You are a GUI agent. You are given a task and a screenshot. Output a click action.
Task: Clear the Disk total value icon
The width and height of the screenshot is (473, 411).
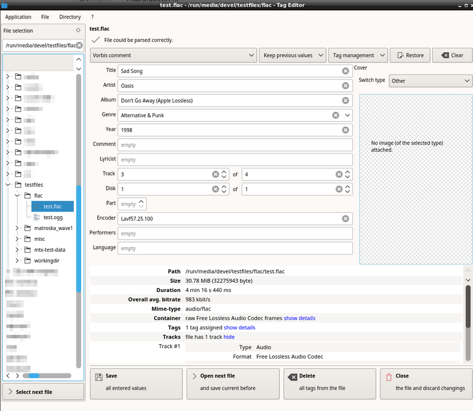point(339,189)
